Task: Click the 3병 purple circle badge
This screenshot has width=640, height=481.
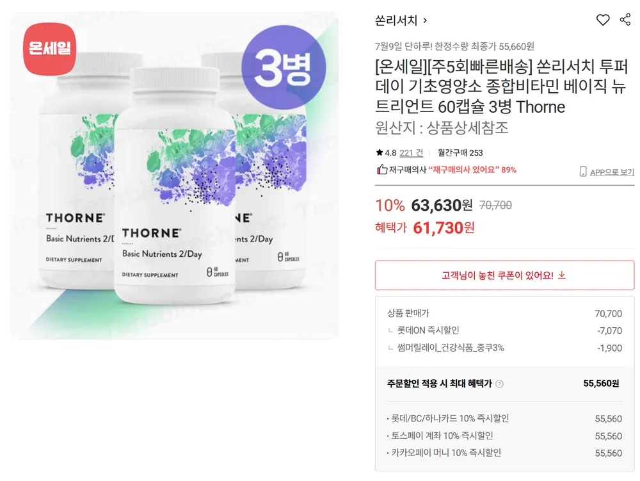Action: [284, 67]
